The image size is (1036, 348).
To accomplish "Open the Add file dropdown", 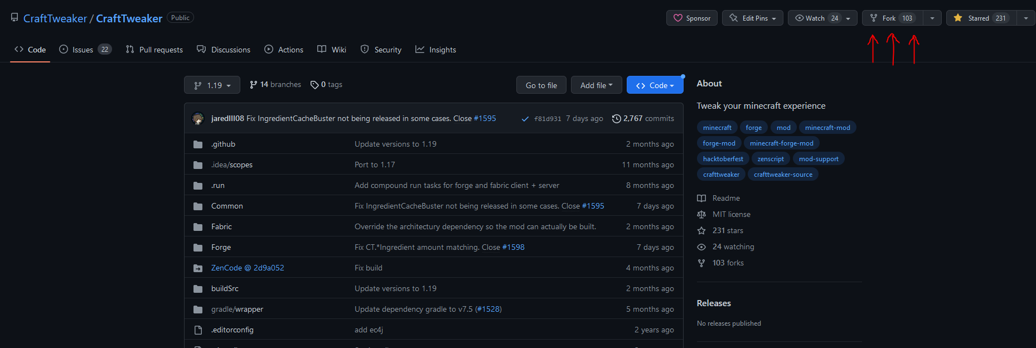I will pyautogui.click(x=597, y=85).
